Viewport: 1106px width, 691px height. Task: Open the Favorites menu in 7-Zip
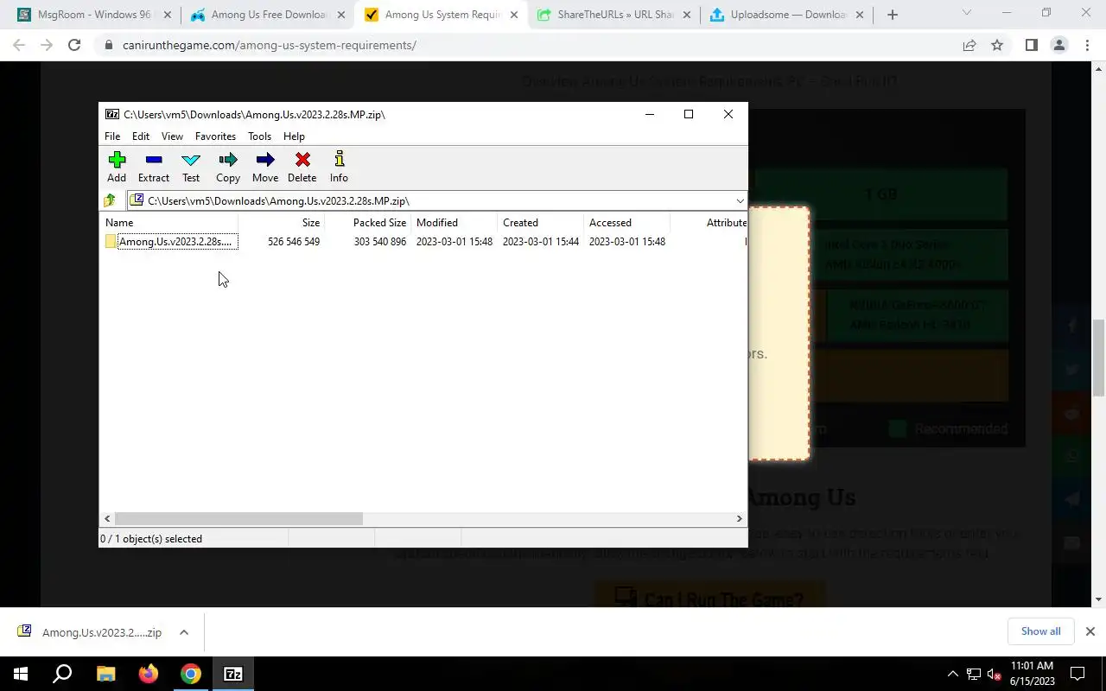point(215,136)
